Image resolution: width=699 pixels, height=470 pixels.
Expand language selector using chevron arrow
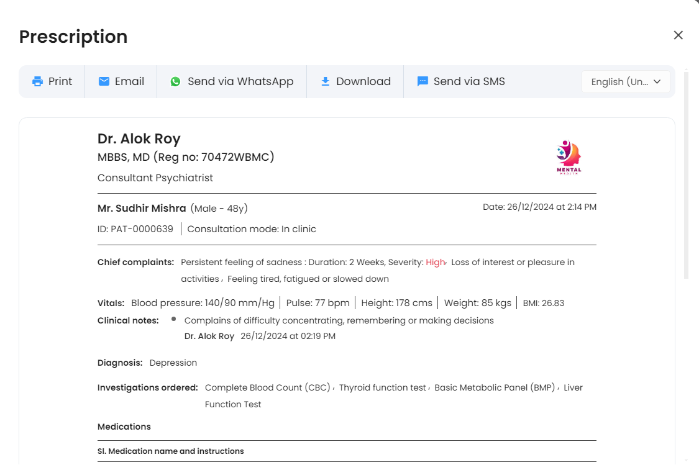[657, 82]
